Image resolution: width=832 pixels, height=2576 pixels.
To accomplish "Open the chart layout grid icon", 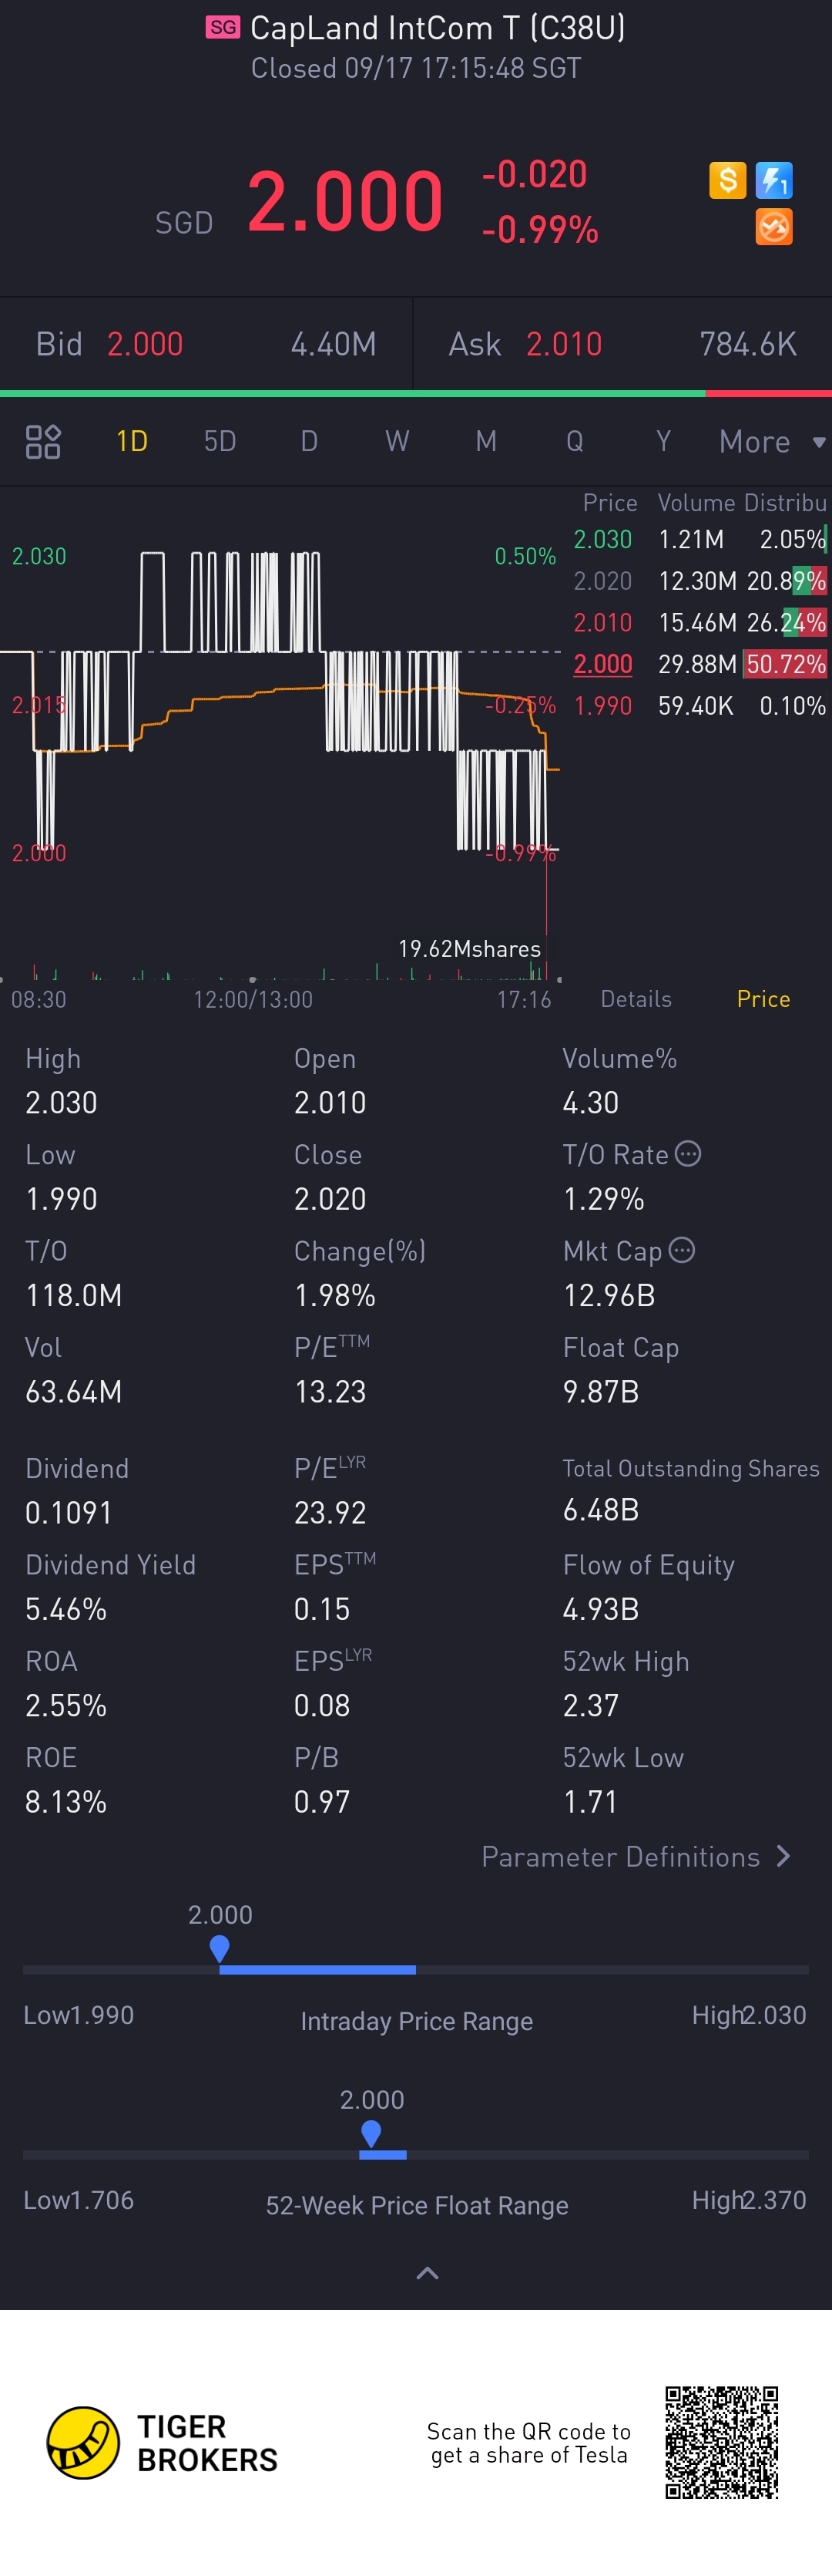I will (43, 441).
